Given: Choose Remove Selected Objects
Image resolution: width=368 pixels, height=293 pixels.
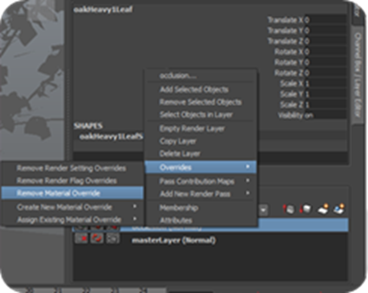Looking at the screenshot, I should pyautogui.click(x=201, y=102).
